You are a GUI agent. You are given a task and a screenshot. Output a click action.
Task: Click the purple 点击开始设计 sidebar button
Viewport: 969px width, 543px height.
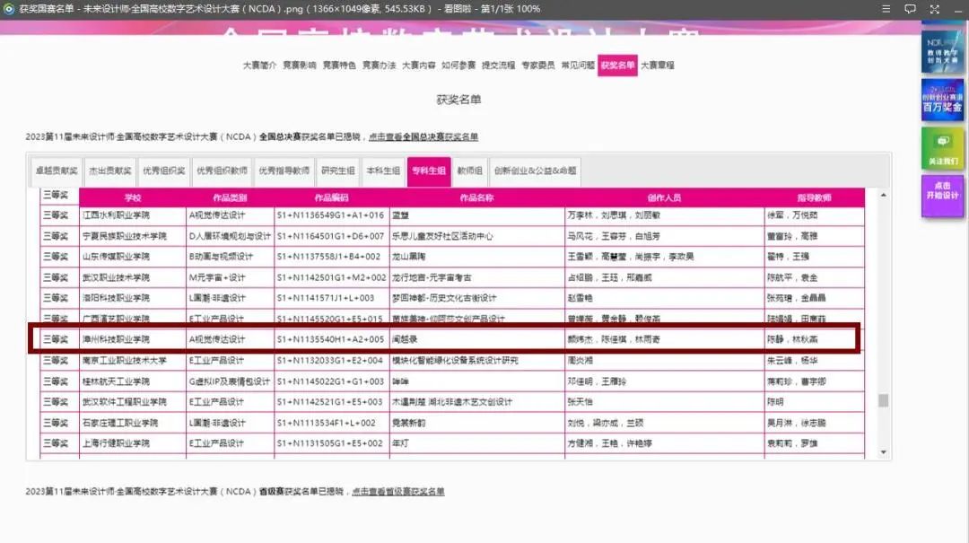[x=942, y=196]
